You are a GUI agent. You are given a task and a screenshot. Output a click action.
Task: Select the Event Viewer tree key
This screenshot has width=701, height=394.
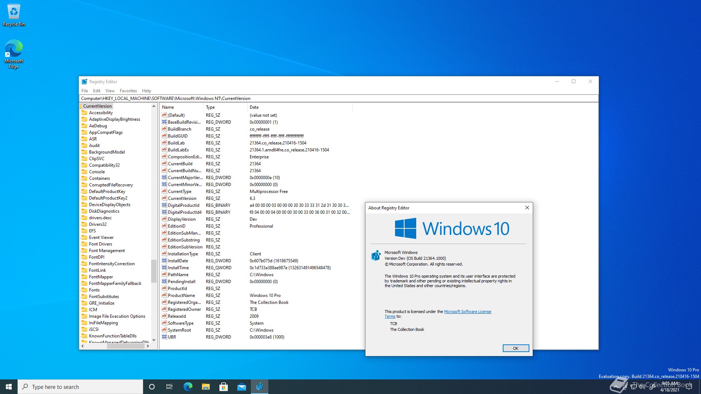click(101, 237)
